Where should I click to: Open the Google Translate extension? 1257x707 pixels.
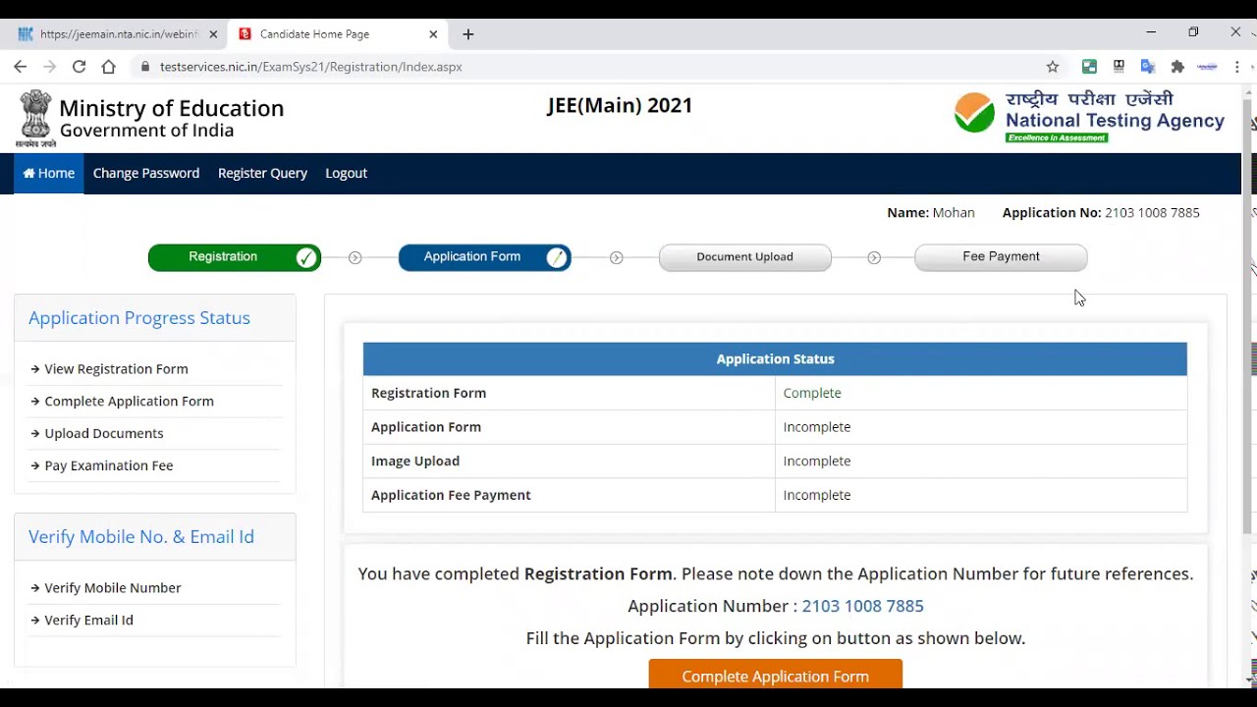(x=1148, y=67)
